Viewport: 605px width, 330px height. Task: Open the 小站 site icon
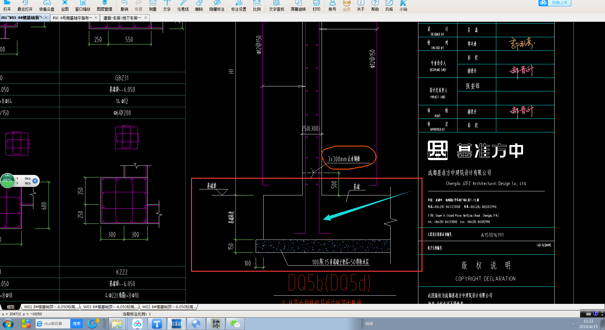pyautogui.click(x=403, y=6)
